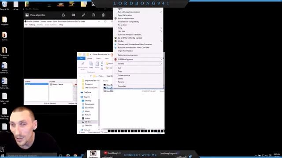Click the Slideshow icon in Photos toolbar
The height and width of the screenshot is (158, 282).
[x=73, y=15]
